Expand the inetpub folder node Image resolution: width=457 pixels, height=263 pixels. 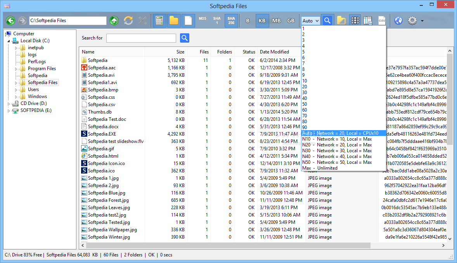point(16,48)
